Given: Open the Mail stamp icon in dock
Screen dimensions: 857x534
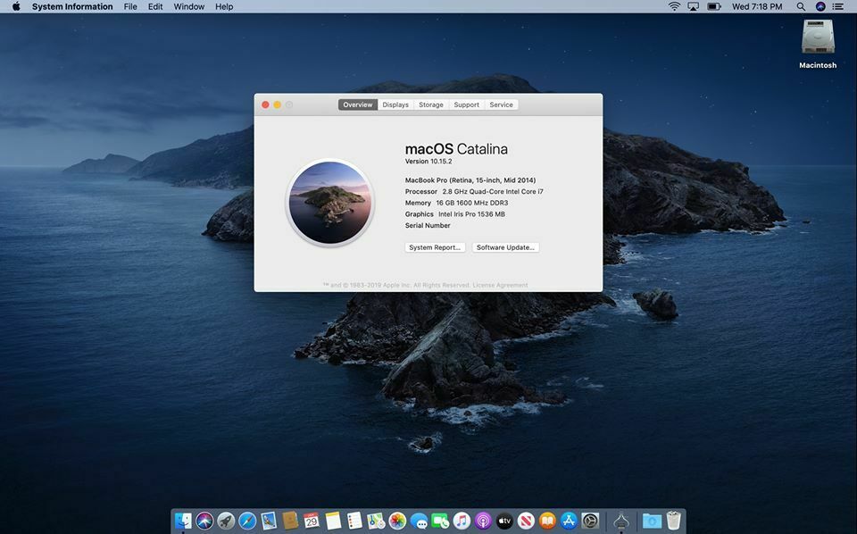Looking at the screenshot, I should point(269,521).
